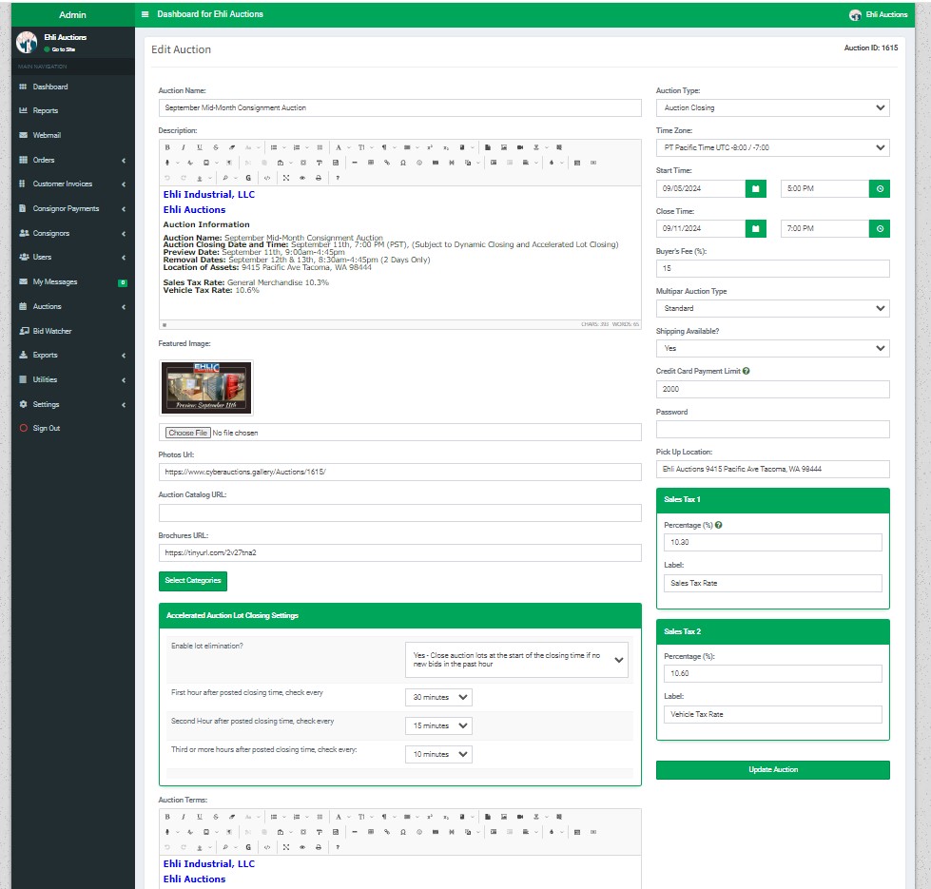931x889 pixels.
Task: Click the print icon in Description editor
Action: (319, 178)
